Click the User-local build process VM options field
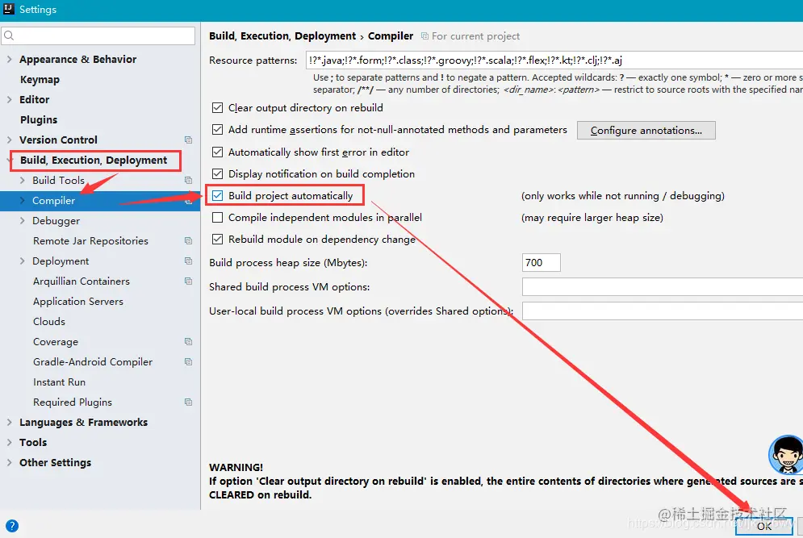 click(x=663, y=311)
